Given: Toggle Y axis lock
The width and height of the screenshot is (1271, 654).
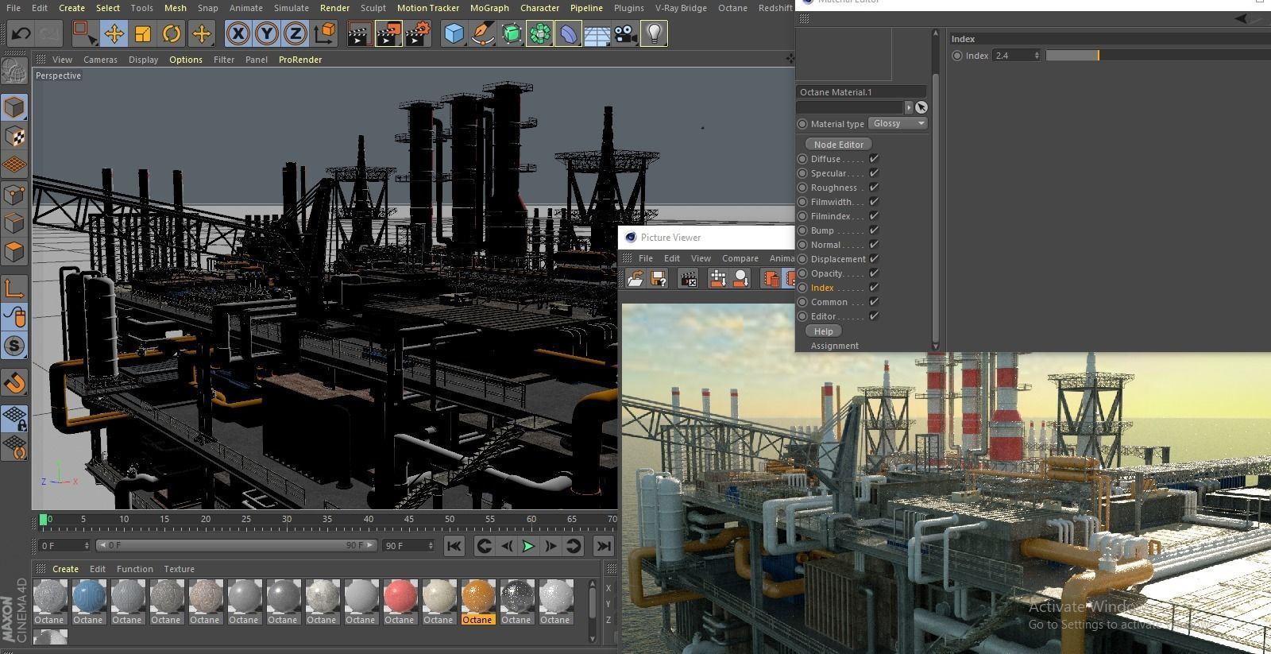Looking at the screenshot, I should [267, 33].
